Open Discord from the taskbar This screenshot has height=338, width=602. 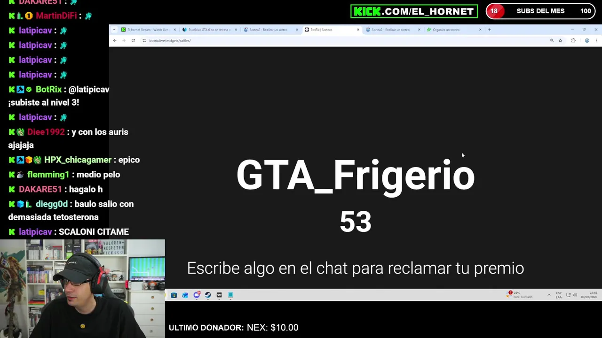coord(197,295)
